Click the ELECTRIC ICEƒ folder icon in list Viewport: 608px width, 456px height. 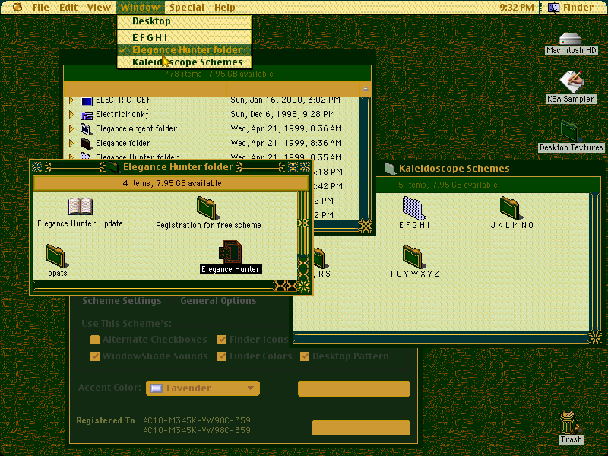(87, 101)
